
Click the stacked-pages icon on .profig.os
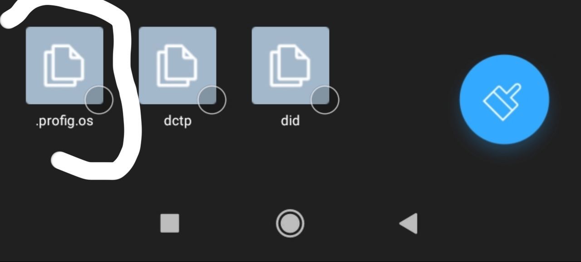click(x=64, y=65)
